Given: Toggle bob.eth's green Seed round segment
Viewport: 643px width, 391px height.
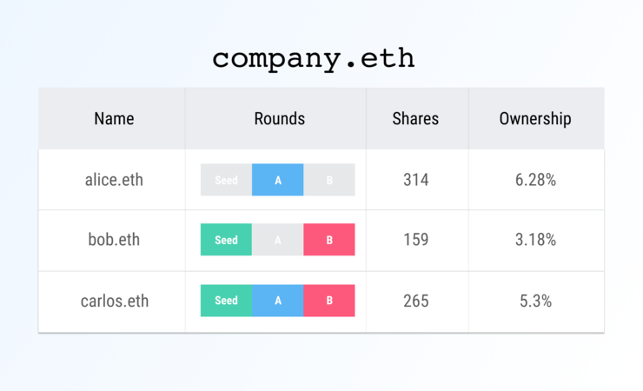Looking at the screenshot, I should (226, 240).
